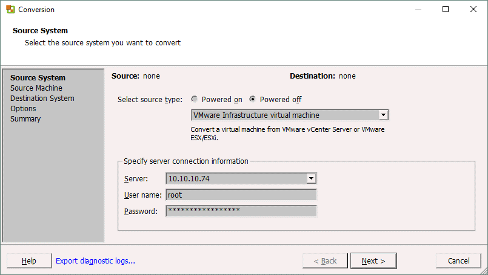Maximize the Conversion window
The image size is (488, 275).
pos(446,10)
